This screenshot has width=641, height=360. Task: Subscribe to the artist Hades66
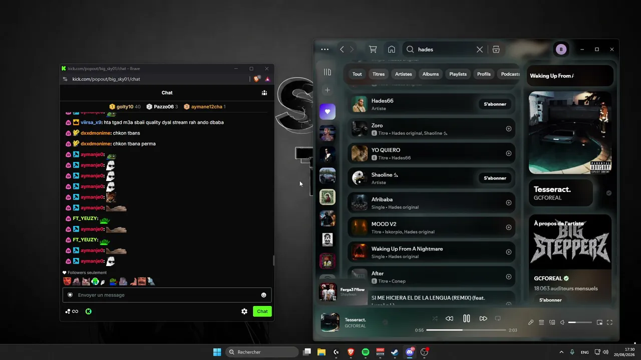[495, 104]
